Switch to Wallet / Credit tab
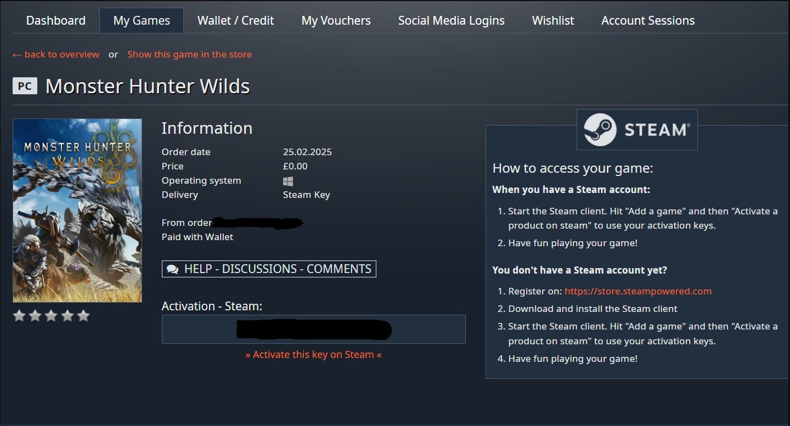The width and height of the screenshot is (790, 426). tap(235, 21)
